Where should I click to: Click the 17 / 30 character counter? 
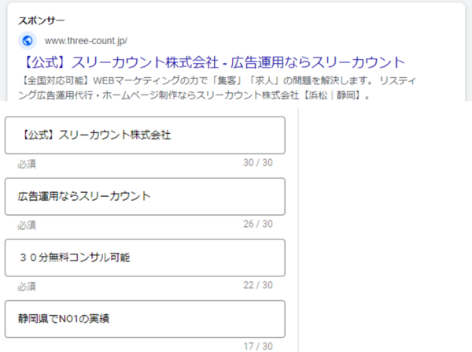pyautogui.click(x=258, y=346)
